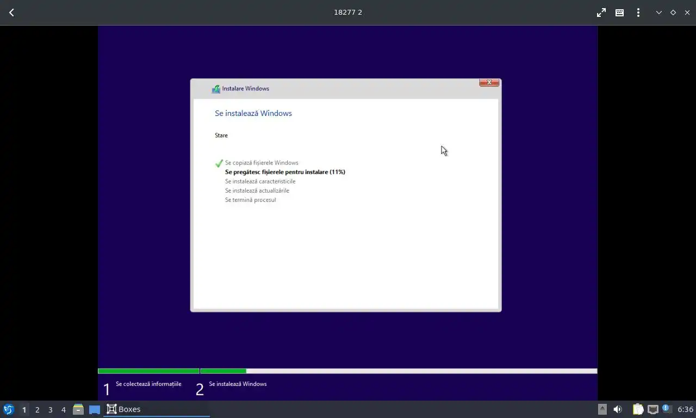Click the window title '18277 2'
The image size is (696, 418).
click(348, 12)
